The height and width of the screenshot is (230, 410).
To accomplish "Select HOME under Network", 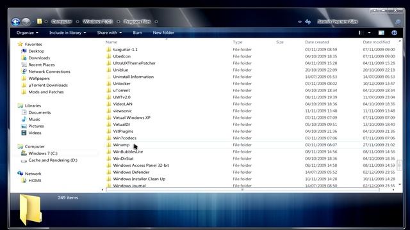I will tap(35, 180).
